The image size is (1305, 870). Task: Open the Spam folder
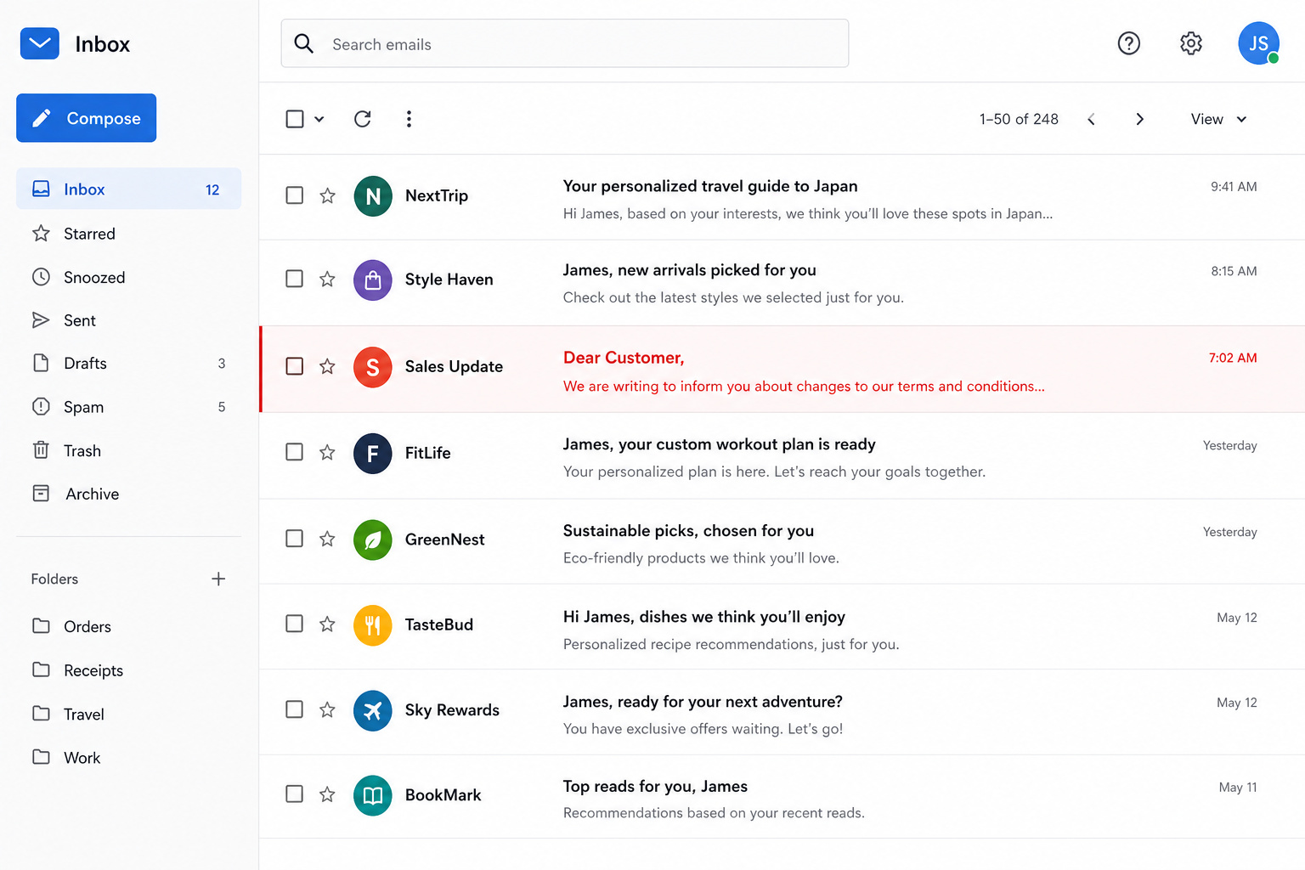point(128,407)
